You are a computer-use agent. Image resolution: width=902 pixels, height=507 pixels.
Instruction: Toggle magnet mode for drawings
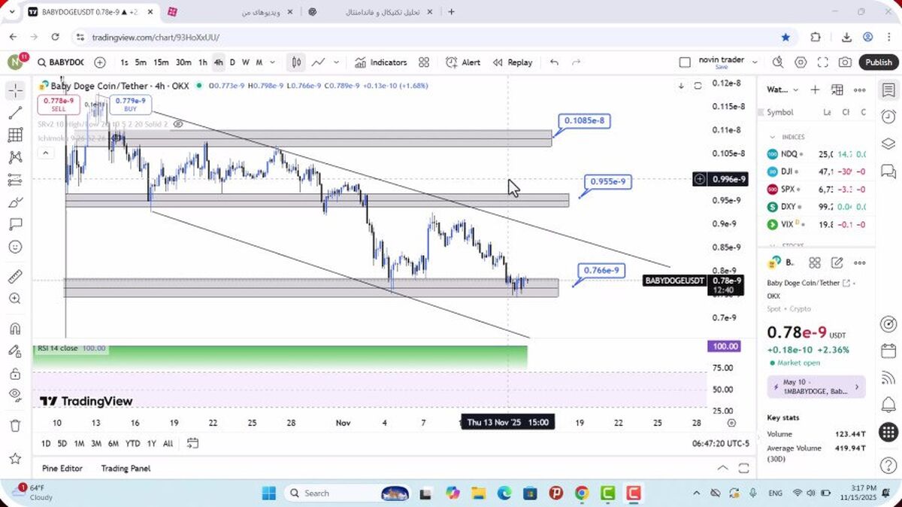pos(15,329)
